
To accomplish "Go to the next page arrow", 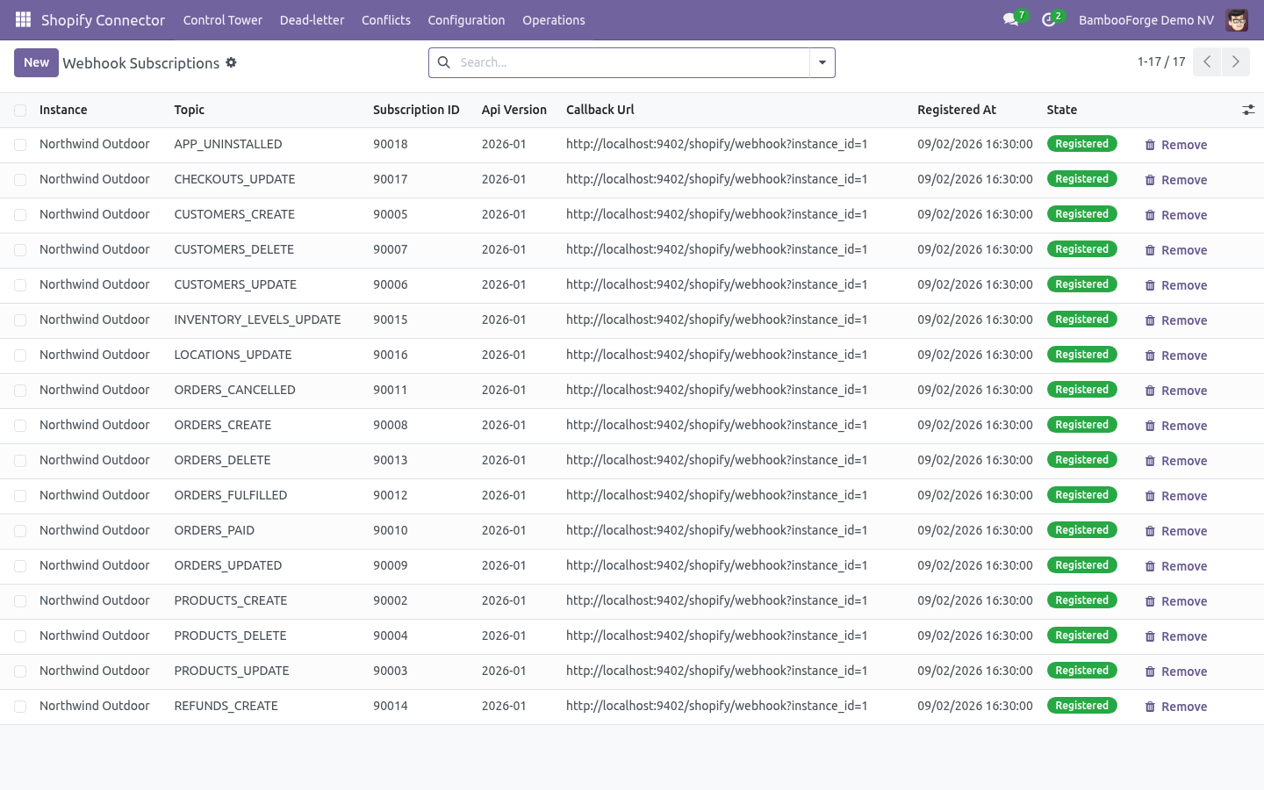I will [1235, 62].
